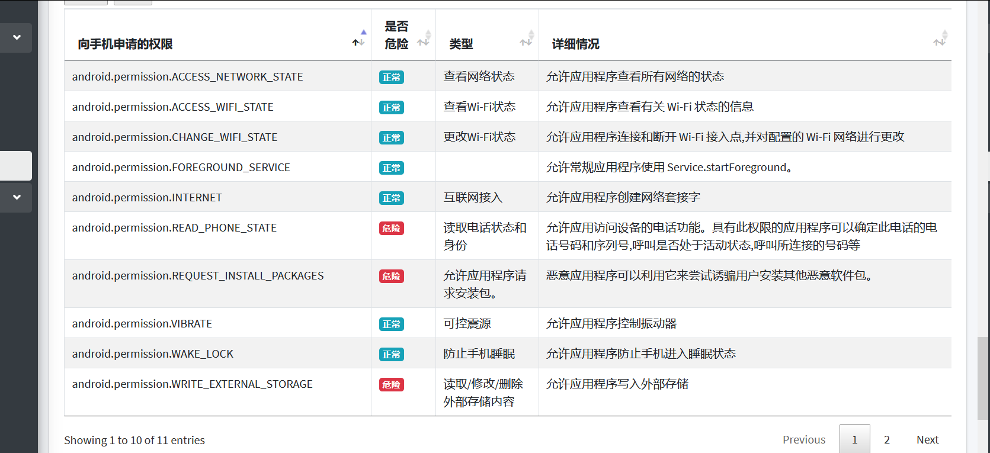Go to the Previous page
Screen dimensions: 990x453
pos(804,439)
